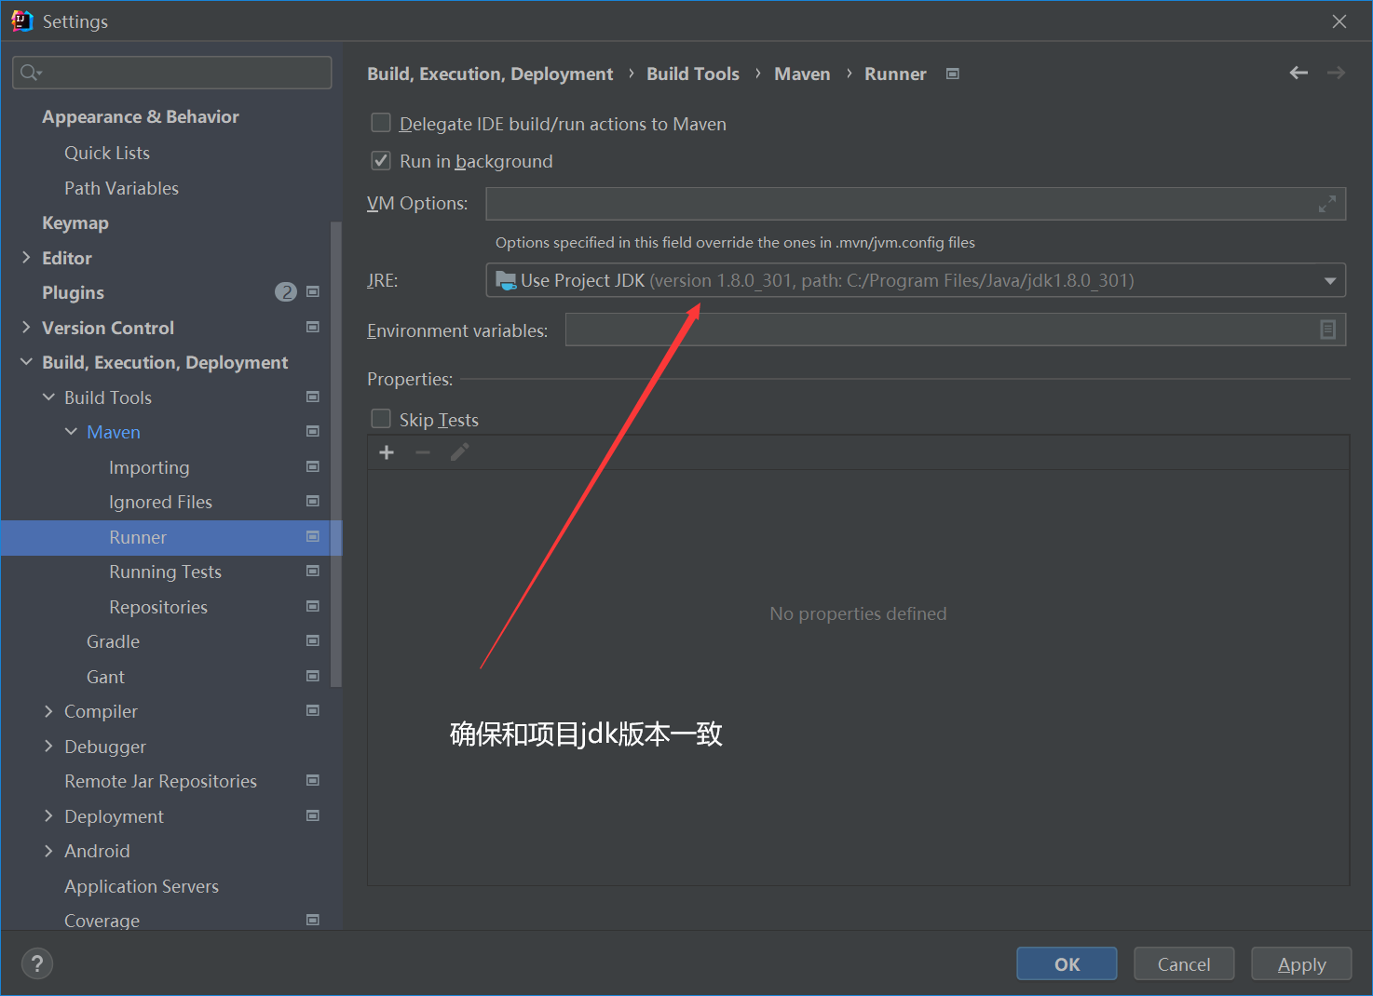Open the Keymap settings page
This screenshot has height=996, width=1373.
pos(75,222)
